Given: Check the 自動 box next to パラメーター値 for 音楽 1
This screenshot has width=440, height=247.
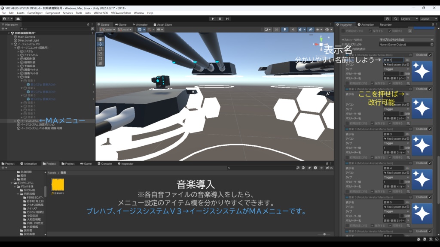Looking at the screenshot, I should point(401,74).
